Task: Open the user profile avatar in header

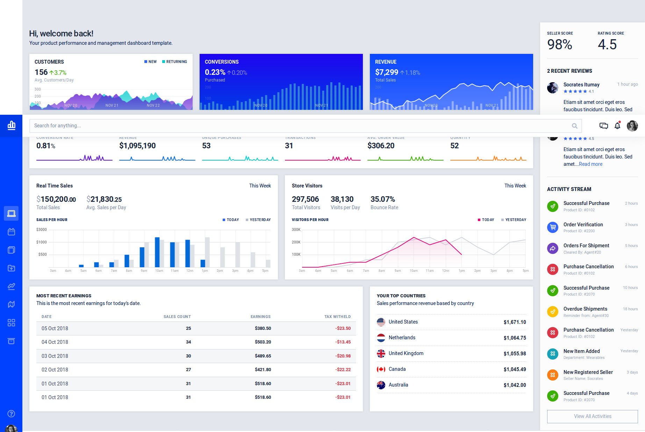Action: [x=632, y=126]
